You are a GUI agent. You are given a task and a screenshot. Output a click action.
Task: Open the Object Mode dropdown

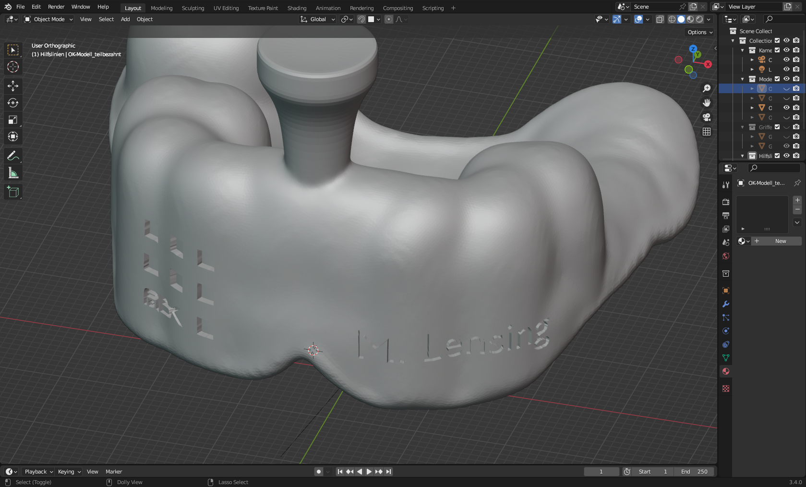pyautogui.click(x=48, y=19)
